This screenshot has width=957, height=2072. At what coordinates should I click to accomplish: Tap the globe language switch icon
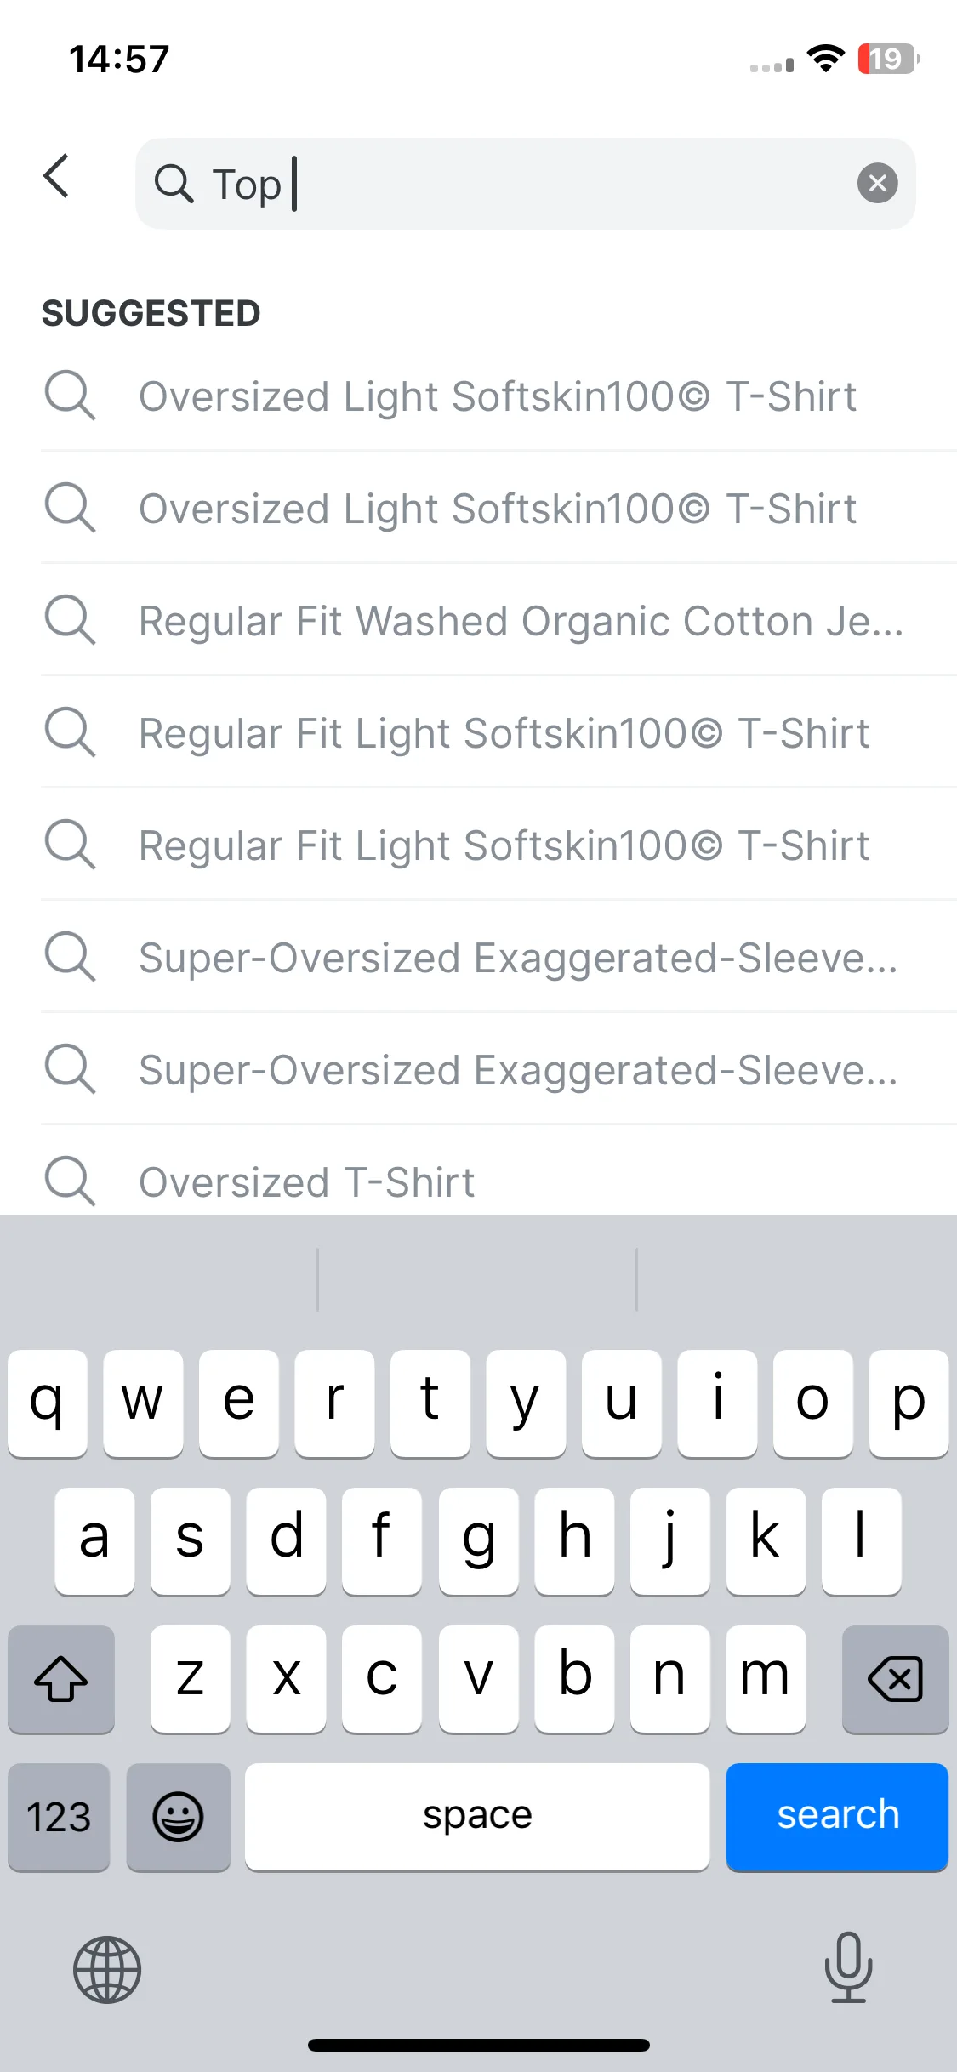[107, 1970]
